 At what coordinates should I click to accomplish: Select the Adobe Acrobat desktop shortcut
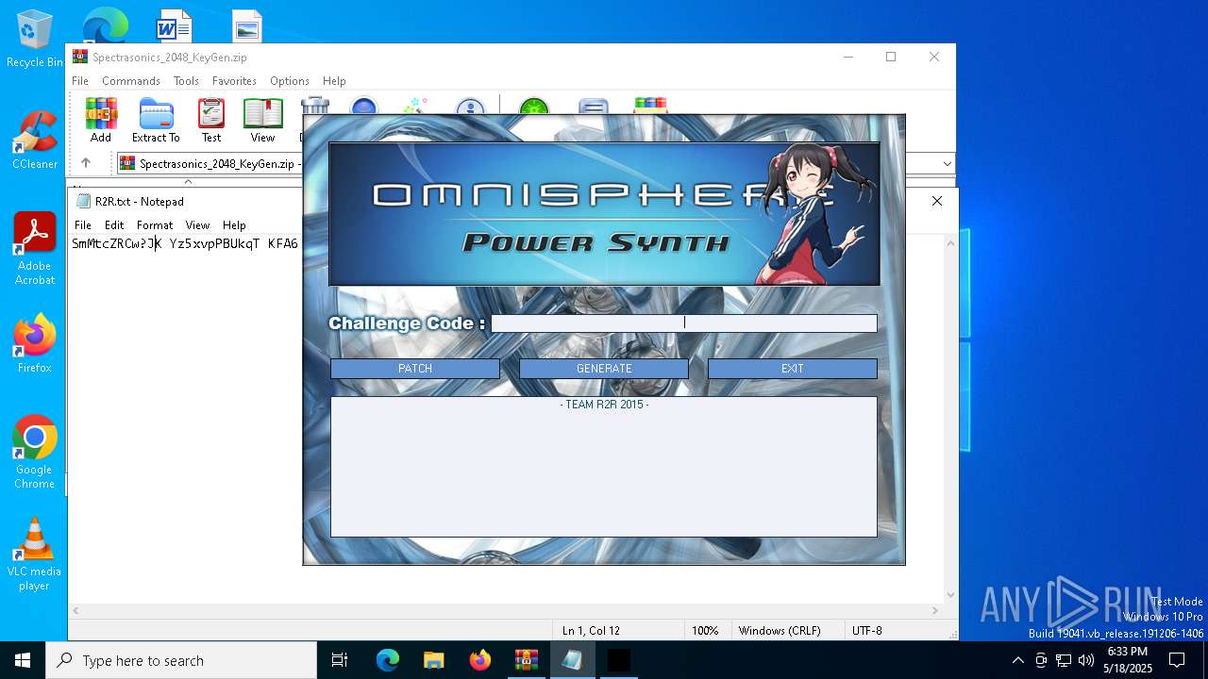[x=35, y=248]
